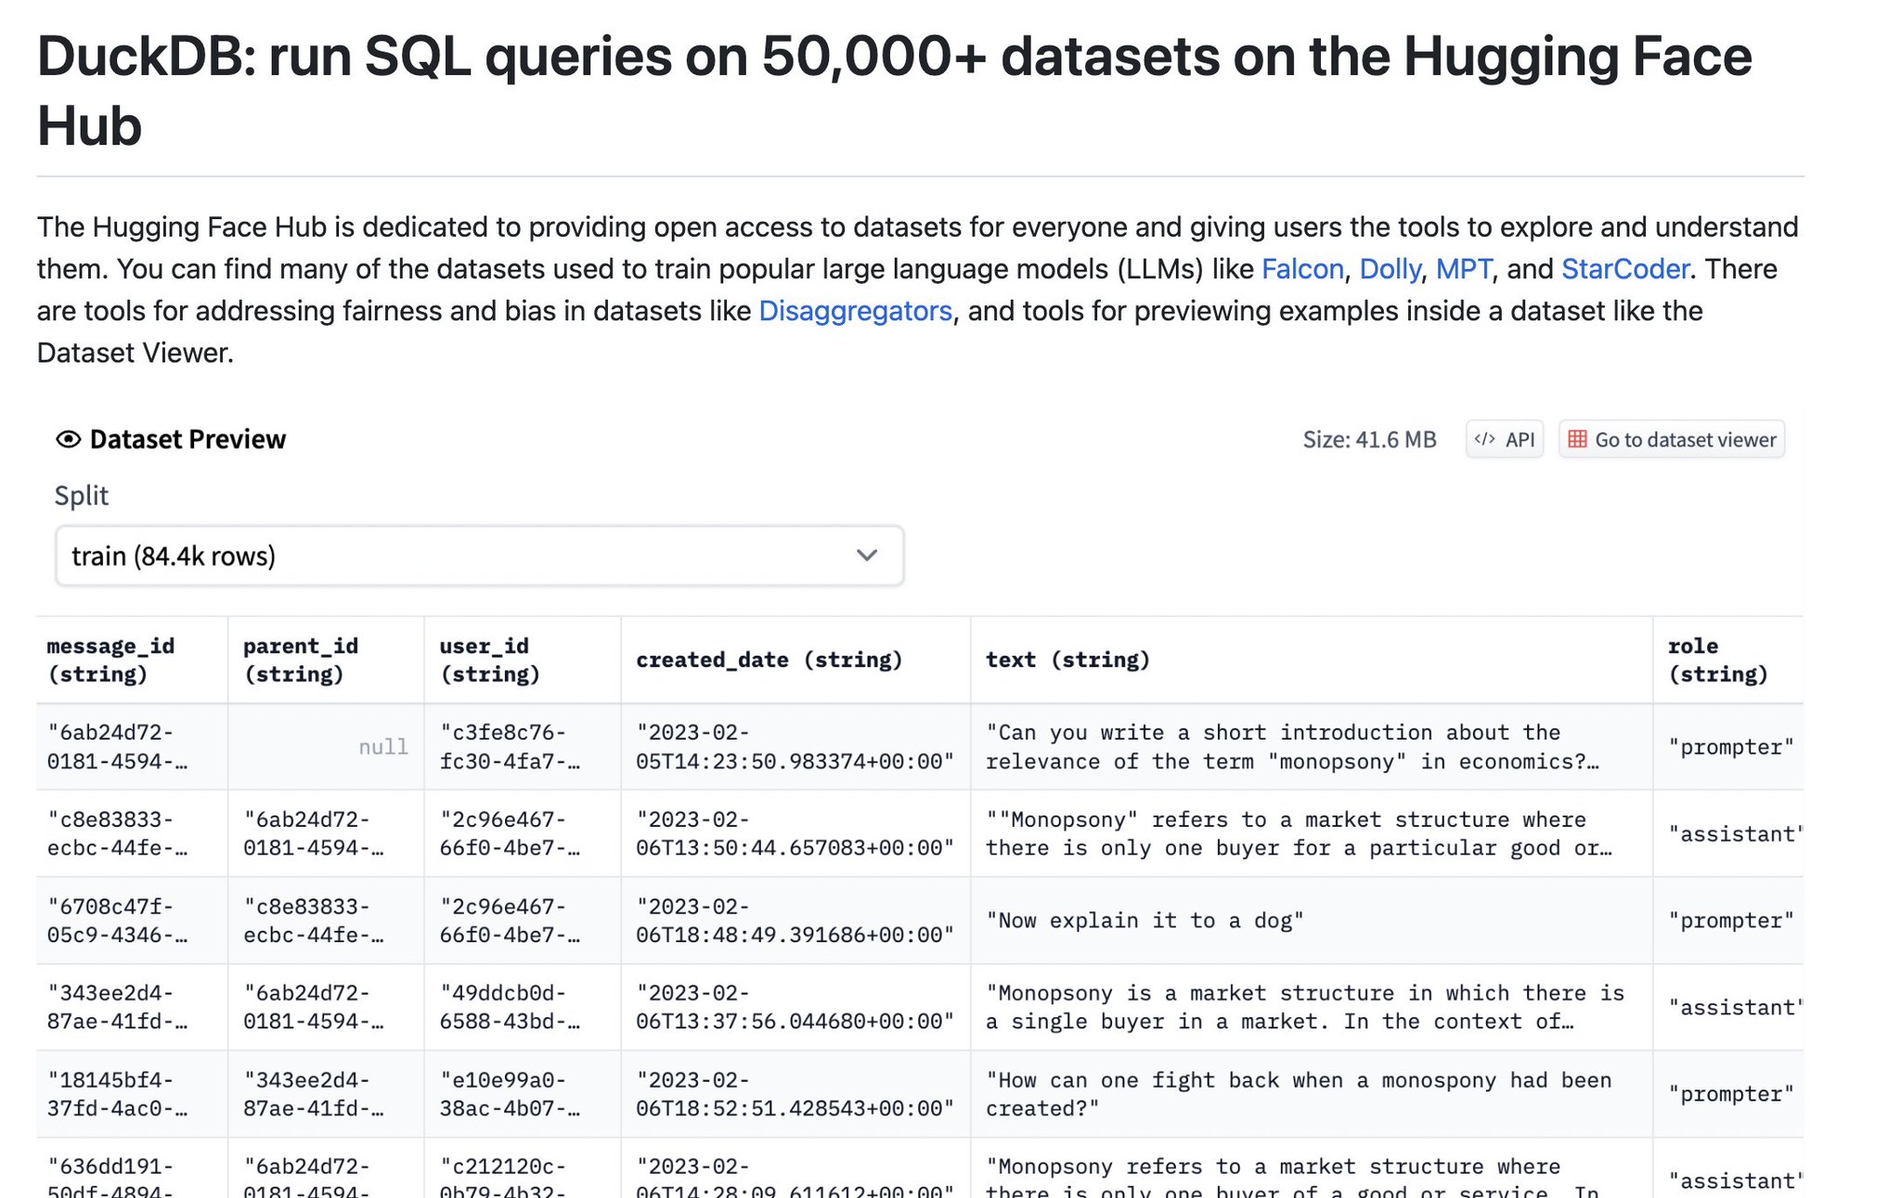The image size is (1901, 1198).
Task: Follow the Dolly hyperlink
Action: pos(1389,269)
